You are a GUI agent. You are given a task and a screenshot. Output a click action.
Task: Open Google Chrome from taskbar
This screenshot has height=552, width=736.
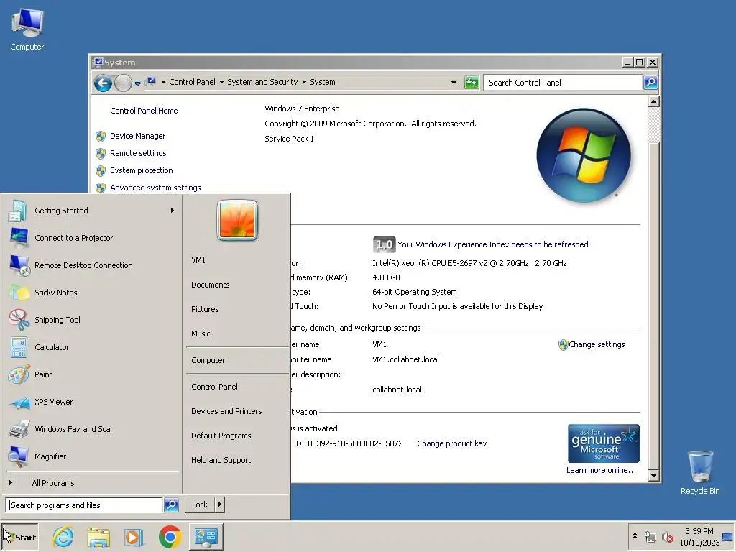(170, 537)
